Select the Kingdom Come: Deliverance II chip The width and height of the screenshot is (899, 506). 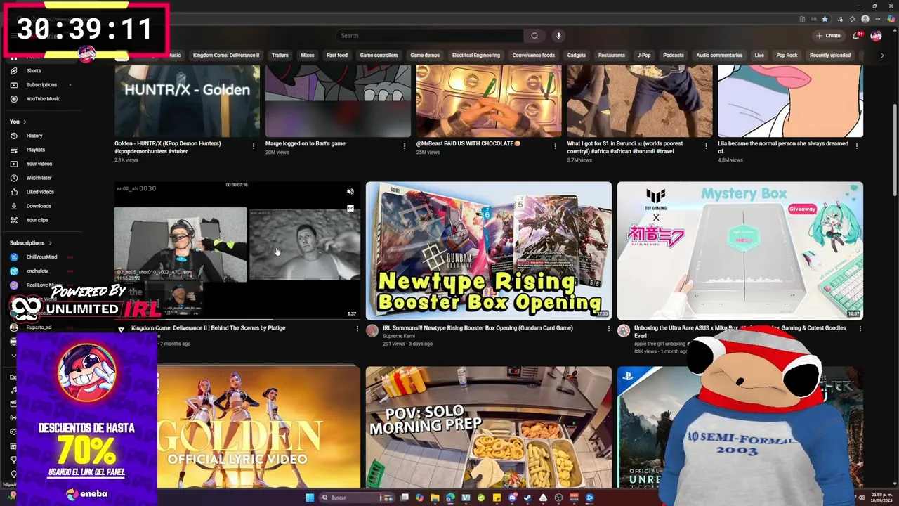(226, 56)
